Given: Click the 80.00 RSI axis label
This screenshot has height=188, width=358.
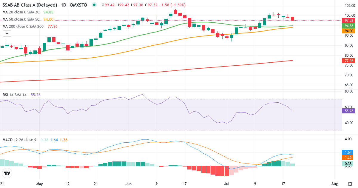Looking at the screenshot, I should pyautogui.click(x=349, y=91).
